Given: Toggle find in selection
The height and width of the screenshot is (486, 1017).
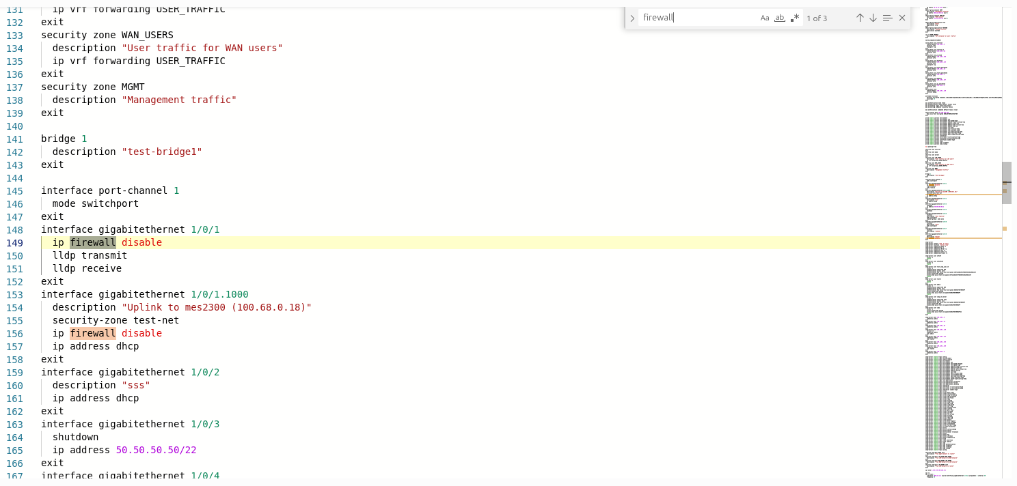Looking at the screenshot, I should pyautogui.click(x=887, y=18).
